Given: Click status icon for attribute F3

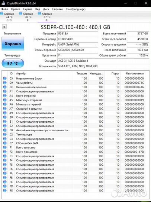Looking at the screenshot, I should point(5,156).
